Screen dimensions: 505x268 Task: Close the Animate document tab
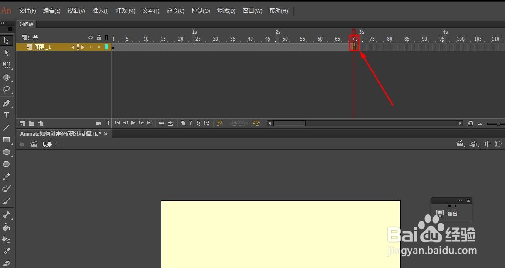click(x=106, y=134)
